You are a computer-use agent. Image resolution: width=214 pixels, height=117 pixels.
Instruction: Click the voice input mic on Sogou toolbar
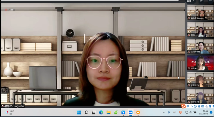(199, 106)
